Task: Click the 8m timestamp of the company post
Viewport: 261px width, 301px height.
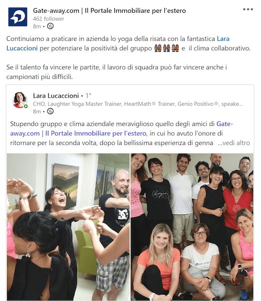Action: point(37,26)
